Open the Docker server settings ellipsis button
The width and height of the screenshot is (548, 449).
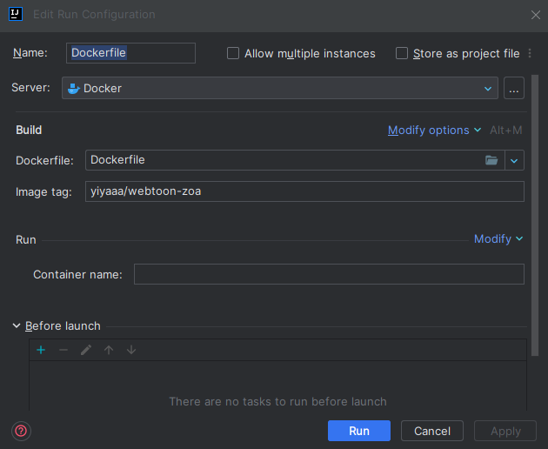point(514,88)
